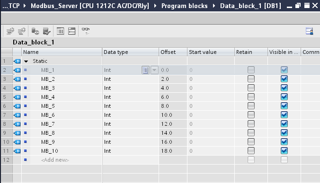
Task: Click the Data type column header
Action: coord(130,52)
